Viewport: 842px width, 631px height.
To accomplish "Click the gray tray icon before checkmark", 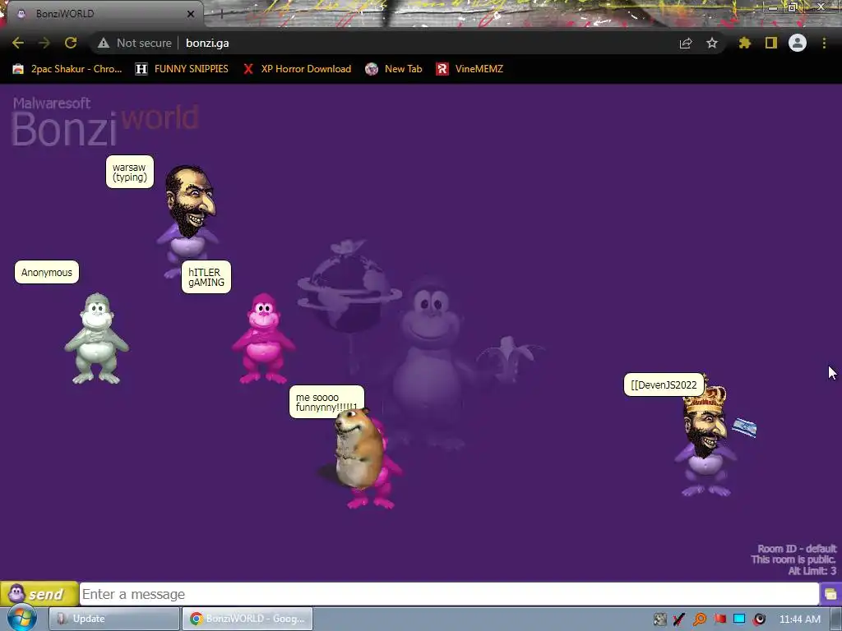I will tap(660, 619).
